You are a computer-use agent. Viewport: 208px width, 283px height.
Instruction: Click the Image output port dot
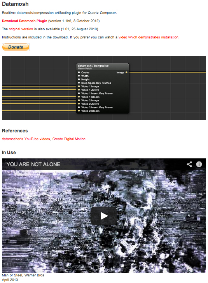point(126,72)
